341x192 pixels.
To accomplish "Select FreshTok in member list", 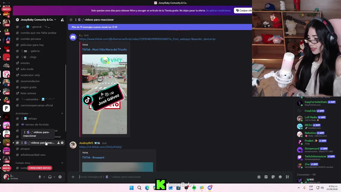I will coord(316,111).
